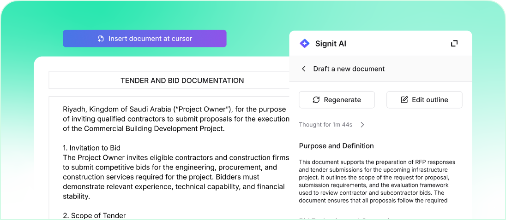The width and height of the screenshot is (506, 220).
Task: Expand the thought chevron arrow
Action: (x=362, y=125)
